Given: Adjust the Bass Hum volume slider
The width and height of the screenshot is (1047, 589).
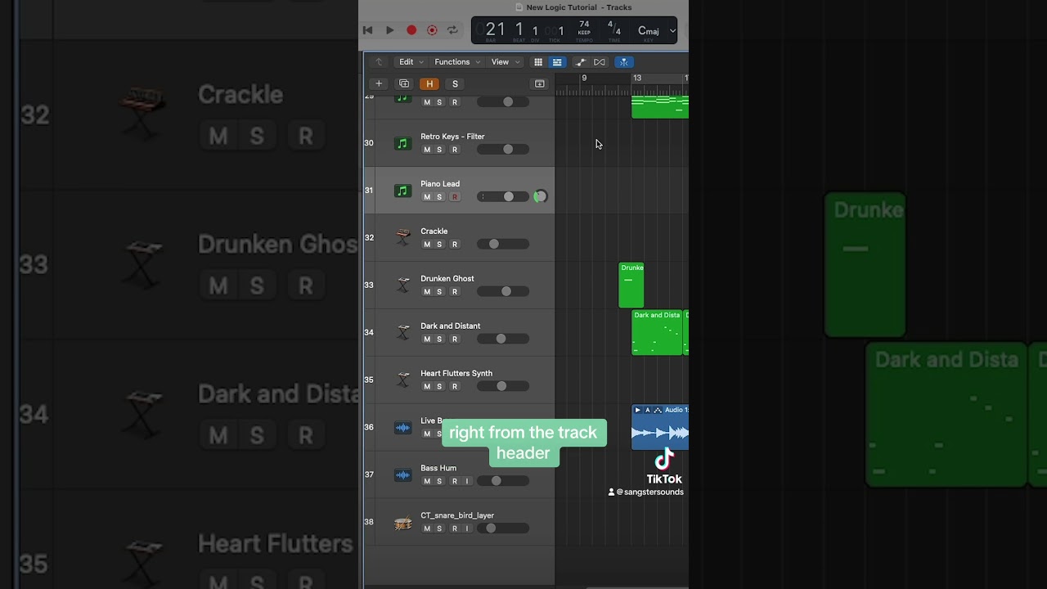Looking at the screenshot, I should pos(502,481).
